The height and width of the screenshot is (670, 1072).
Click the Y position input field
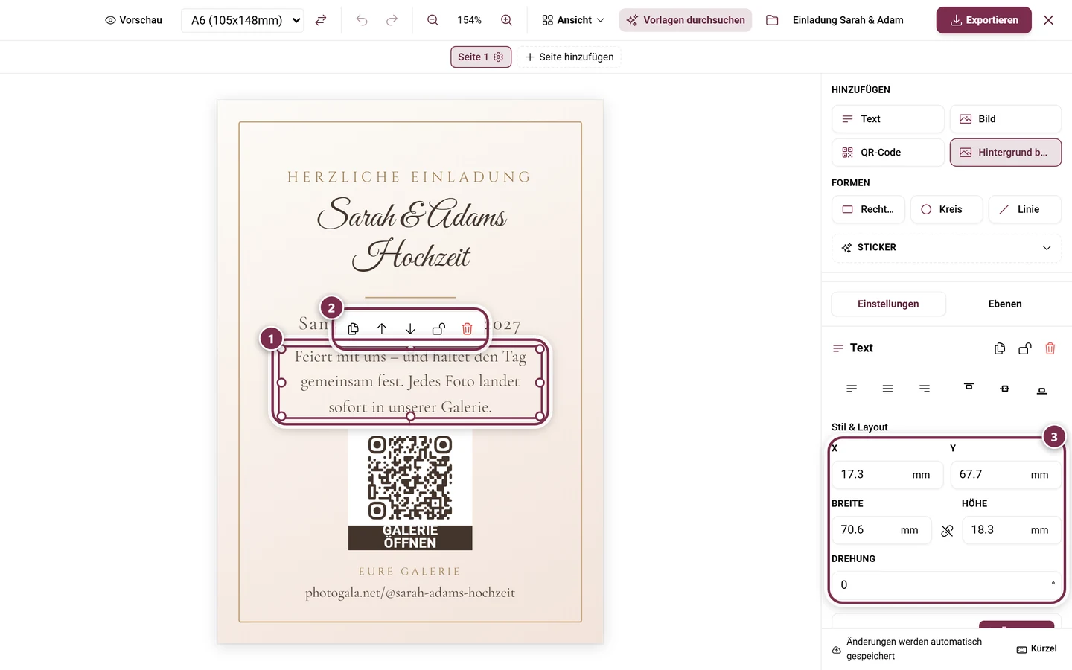click(x=1006, y=475)
